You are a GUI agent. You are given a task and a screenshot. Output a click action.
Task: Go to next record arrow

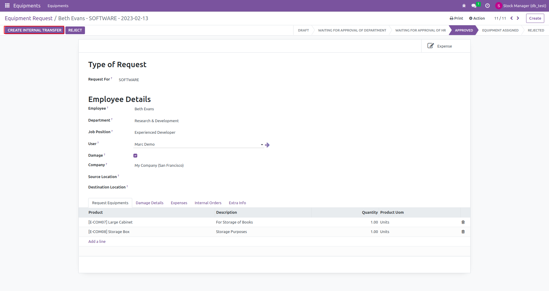pyautogui.click(x=518, y=18)
